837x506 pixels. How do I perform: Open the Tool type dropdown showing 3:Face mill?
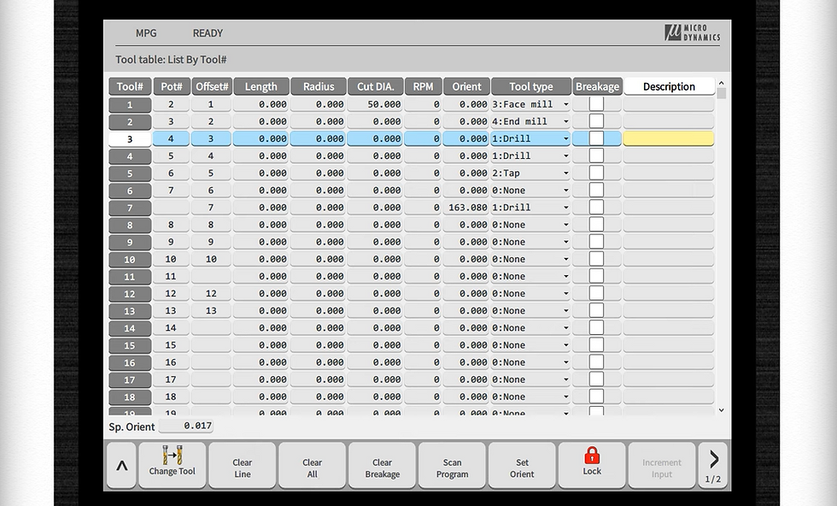[x=564, y=103]
